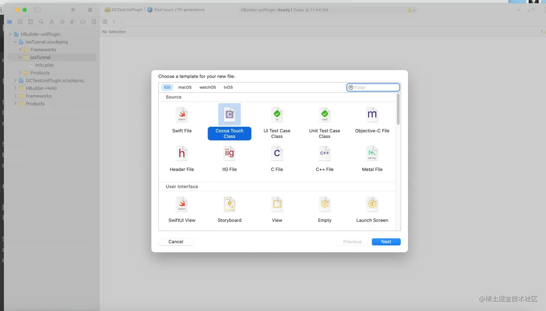Type in the template Filter field
Viewport: 546px width, 311px height.
373,87
